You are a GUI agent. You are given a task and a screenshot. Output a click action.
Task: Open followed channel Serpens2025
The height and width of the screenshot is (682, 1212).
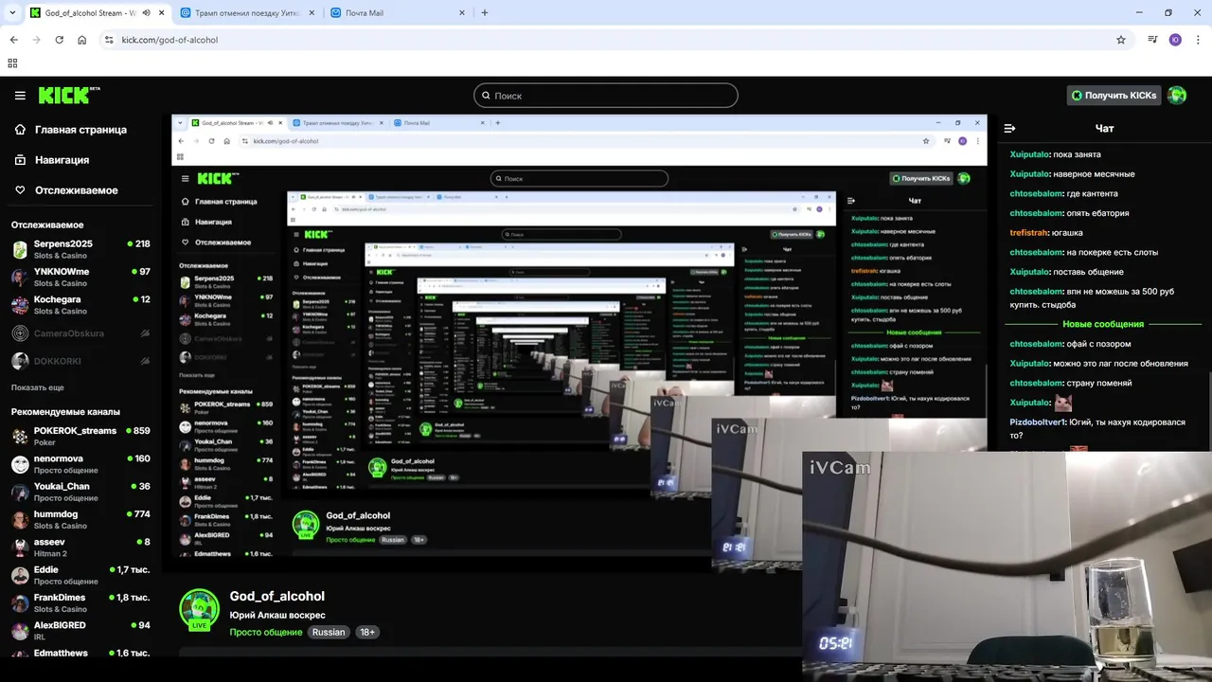[80, 249]
